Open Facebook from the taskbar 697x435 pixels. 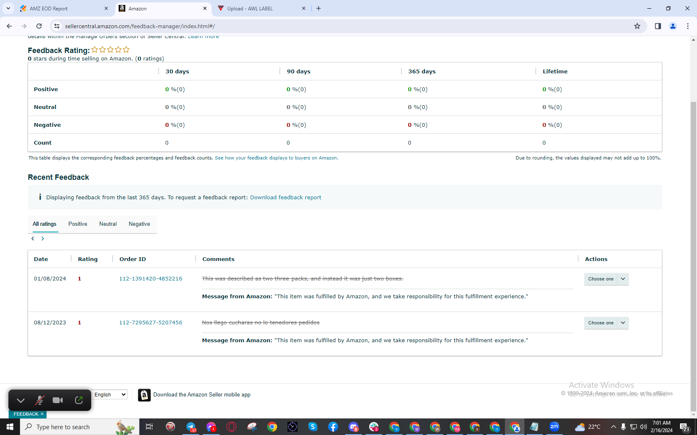333,427
